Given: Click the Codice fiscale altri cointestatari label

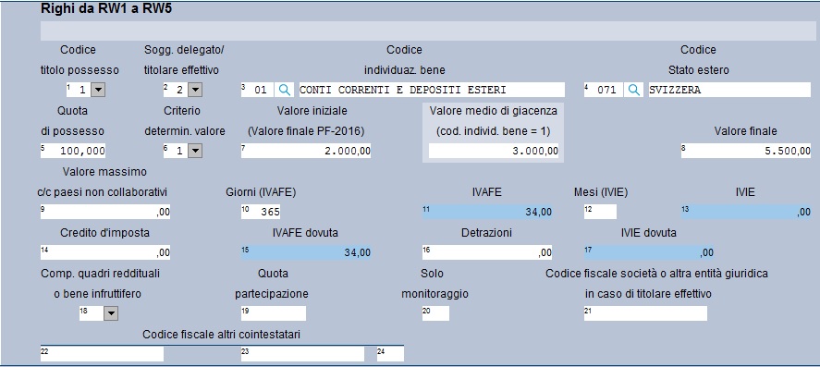Looking at the screenshot, I should click(221, 335).
